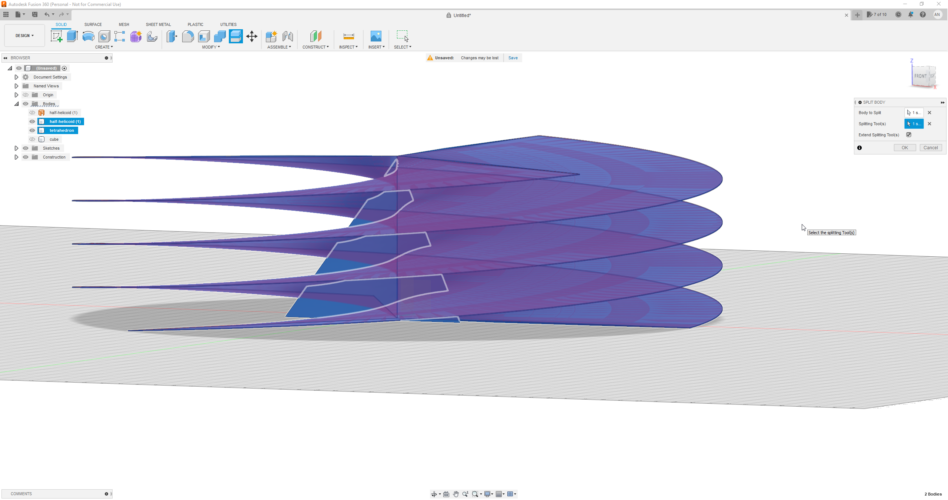Toggle visibility of half-helicoid body
The width and height of the screenshot is (948, 500).
click(x=31, y=121)
